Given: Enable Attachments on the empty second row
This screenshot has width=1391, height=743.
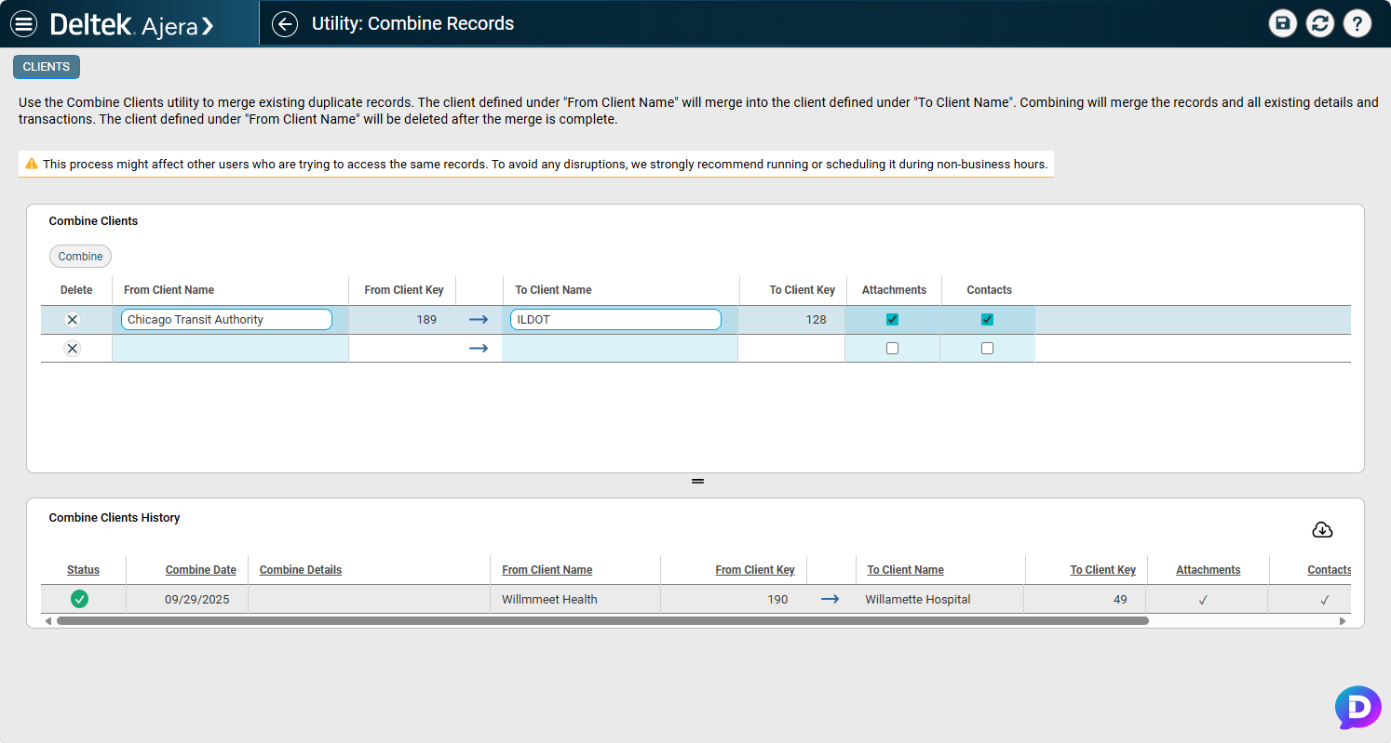Looking at the screenshot, I should (x=892, y=348).
